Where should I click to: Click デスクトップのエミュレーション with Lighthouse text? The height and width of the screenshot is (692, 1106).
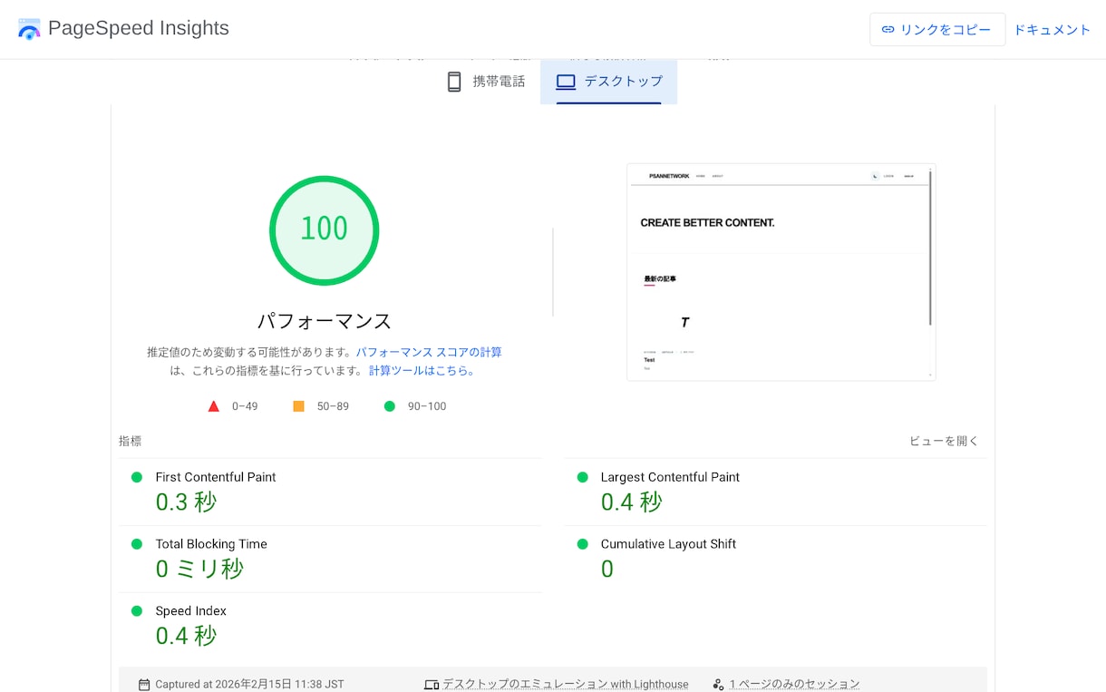pos(566,685)
